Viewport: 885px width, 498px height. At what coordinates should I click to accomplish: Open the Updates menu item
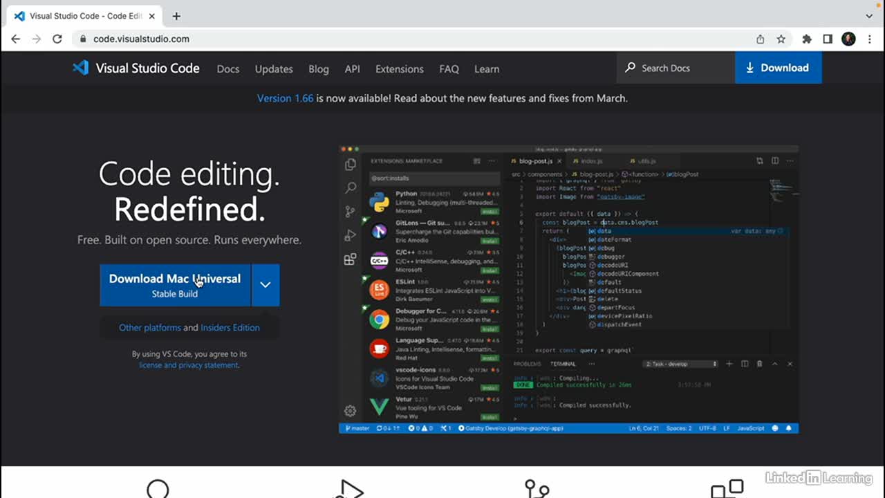[x=274, y=69]
